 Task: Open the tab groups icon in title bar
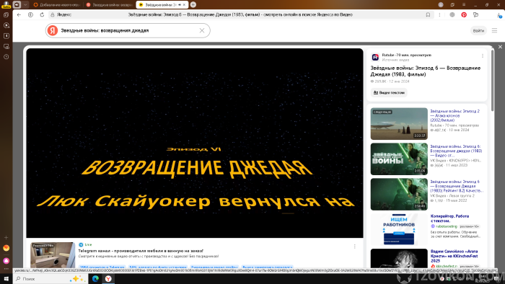tap(452, 4)
